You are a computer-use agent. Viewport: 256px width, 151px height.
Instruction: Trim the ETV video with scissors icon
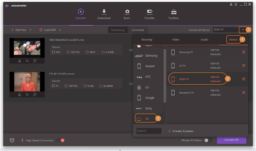coord(20,94)
